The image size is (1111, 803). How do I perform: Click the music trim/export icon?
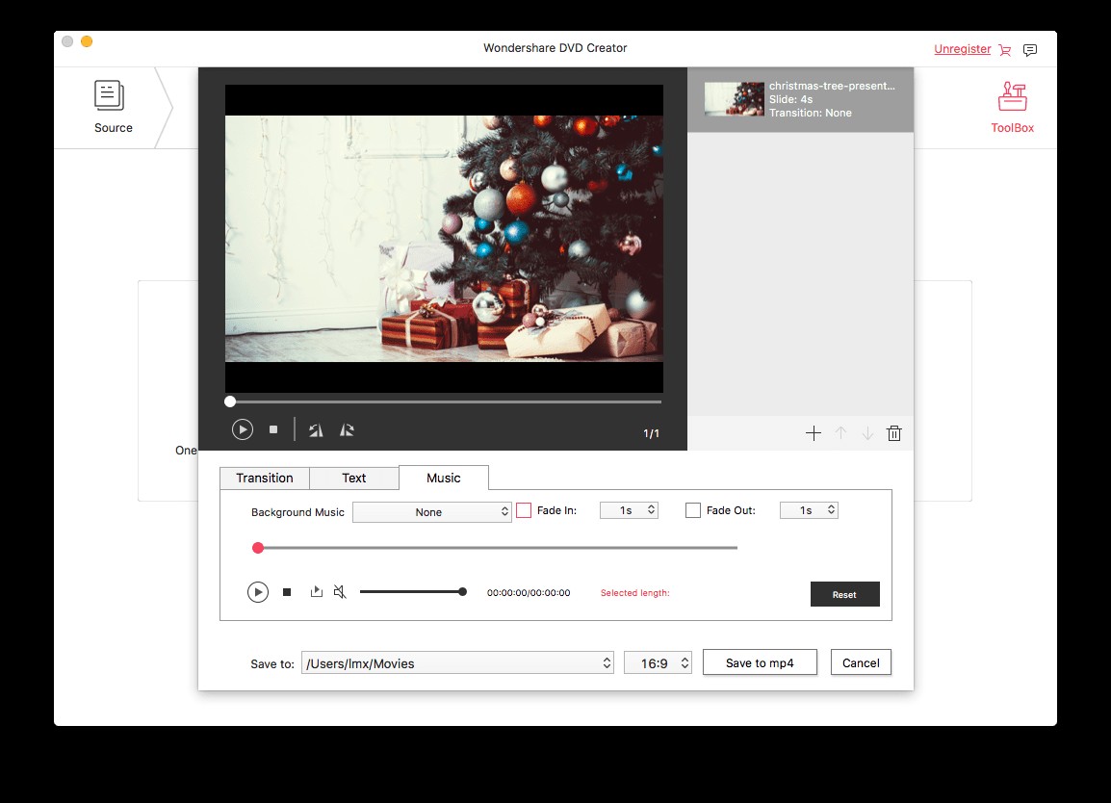pos(317,591)
